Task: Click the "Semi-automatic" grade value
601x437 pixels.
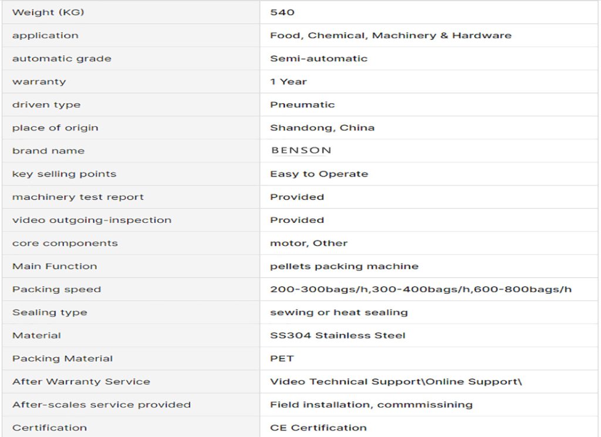Action: point(319,59)
